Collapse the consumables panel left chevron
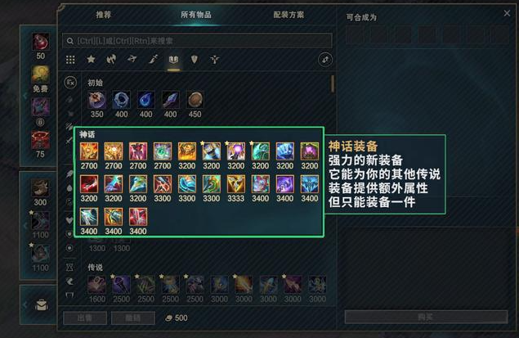 click(x=25, y=96)
